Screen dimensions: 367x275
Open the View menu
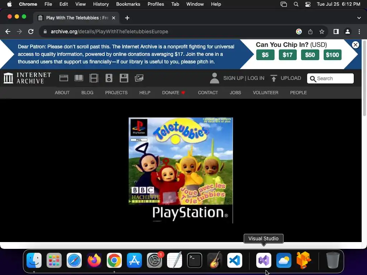tap(80, 4)
